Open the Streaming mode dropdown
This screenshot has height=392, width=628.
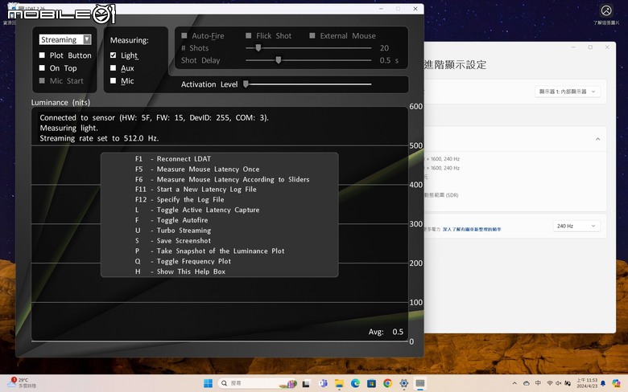[x=65, y=39]
